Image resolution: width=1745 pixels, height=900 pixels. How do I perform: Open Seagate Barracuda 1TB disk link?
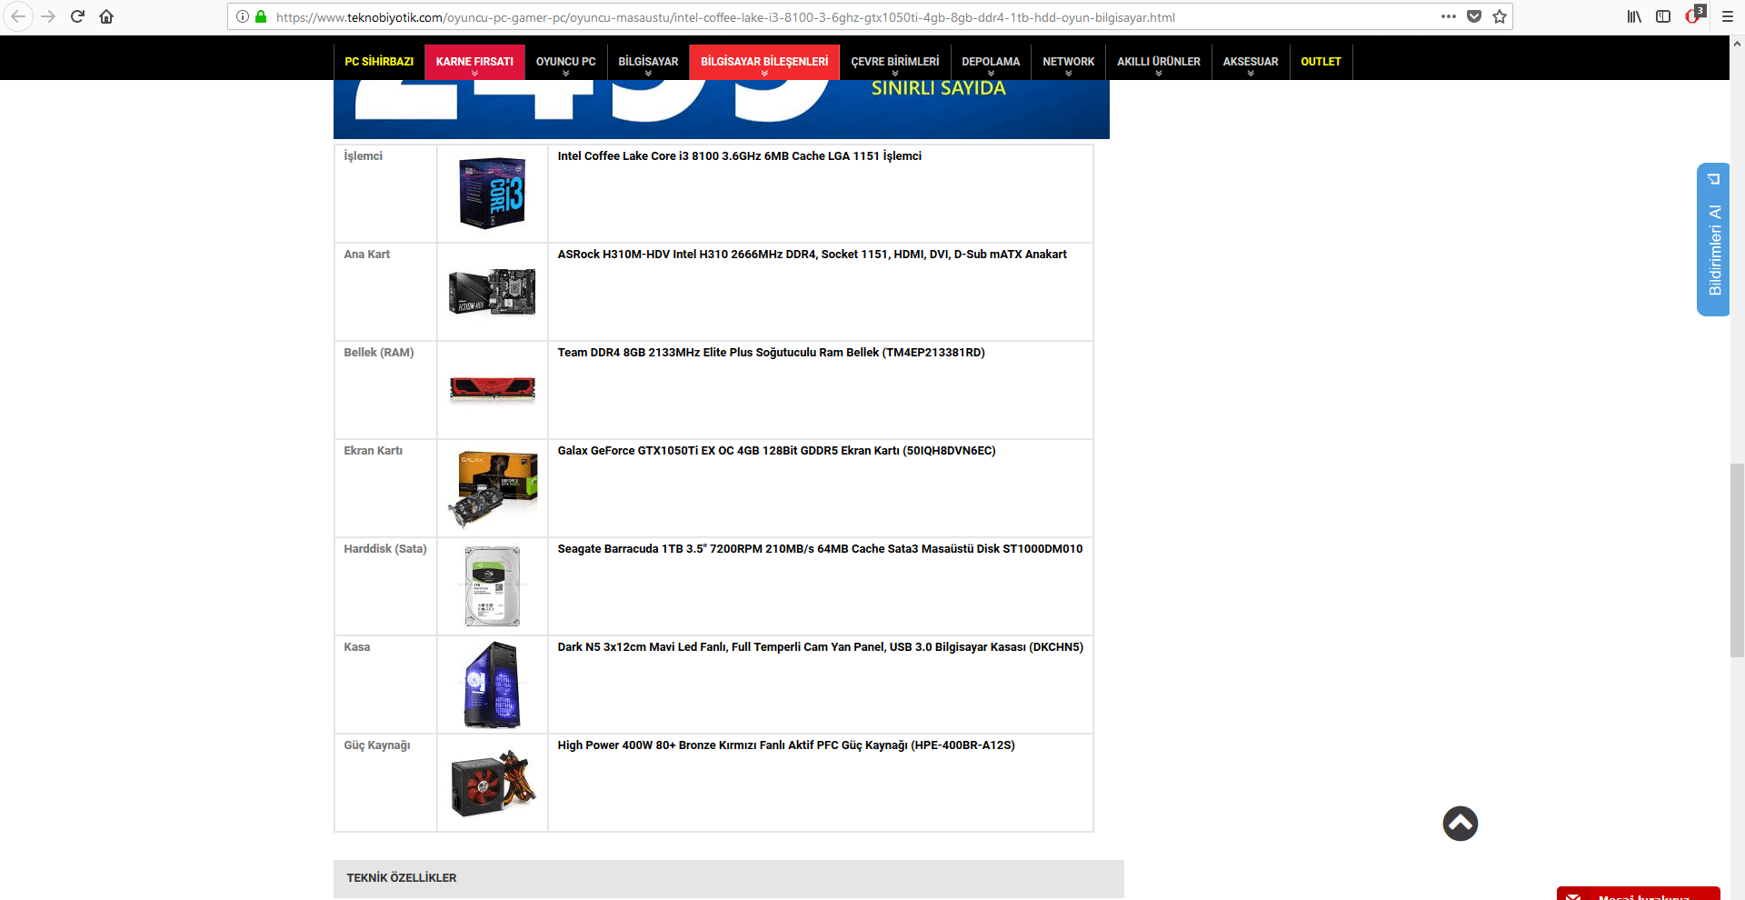(821, 549)
